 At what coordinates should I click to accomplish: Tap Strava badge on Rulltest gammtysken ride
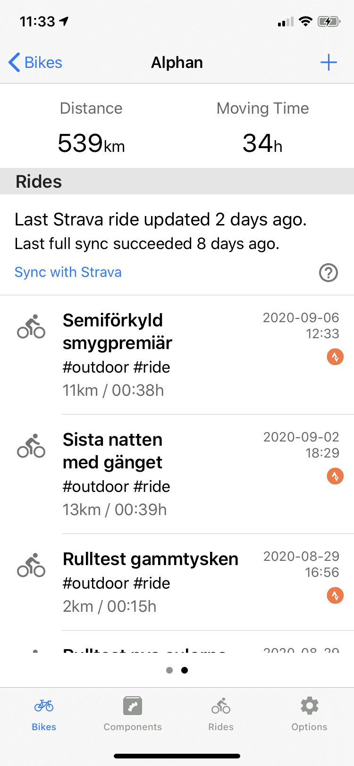335,596
